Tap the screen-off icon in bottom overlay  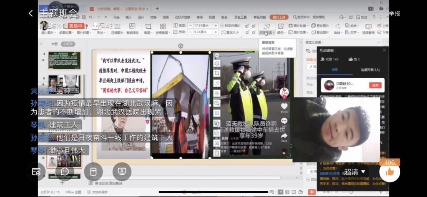click(122, 171)
